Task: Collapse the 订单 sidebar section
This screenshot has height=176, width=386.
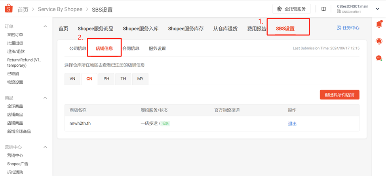Action: coord(45,26)
